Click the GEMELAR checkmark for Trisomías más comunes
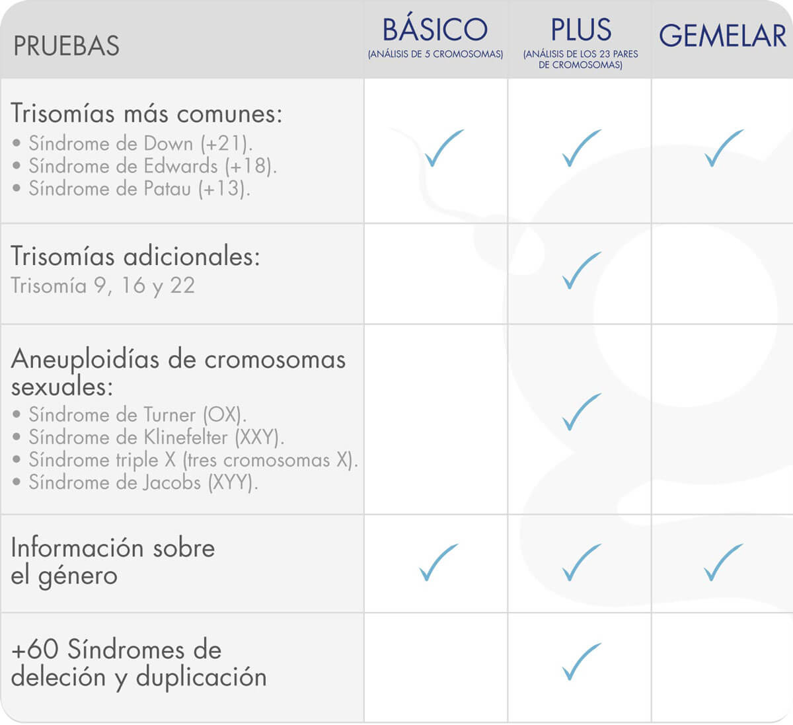This screenshot has width=793, height=725. coord(724,148)
